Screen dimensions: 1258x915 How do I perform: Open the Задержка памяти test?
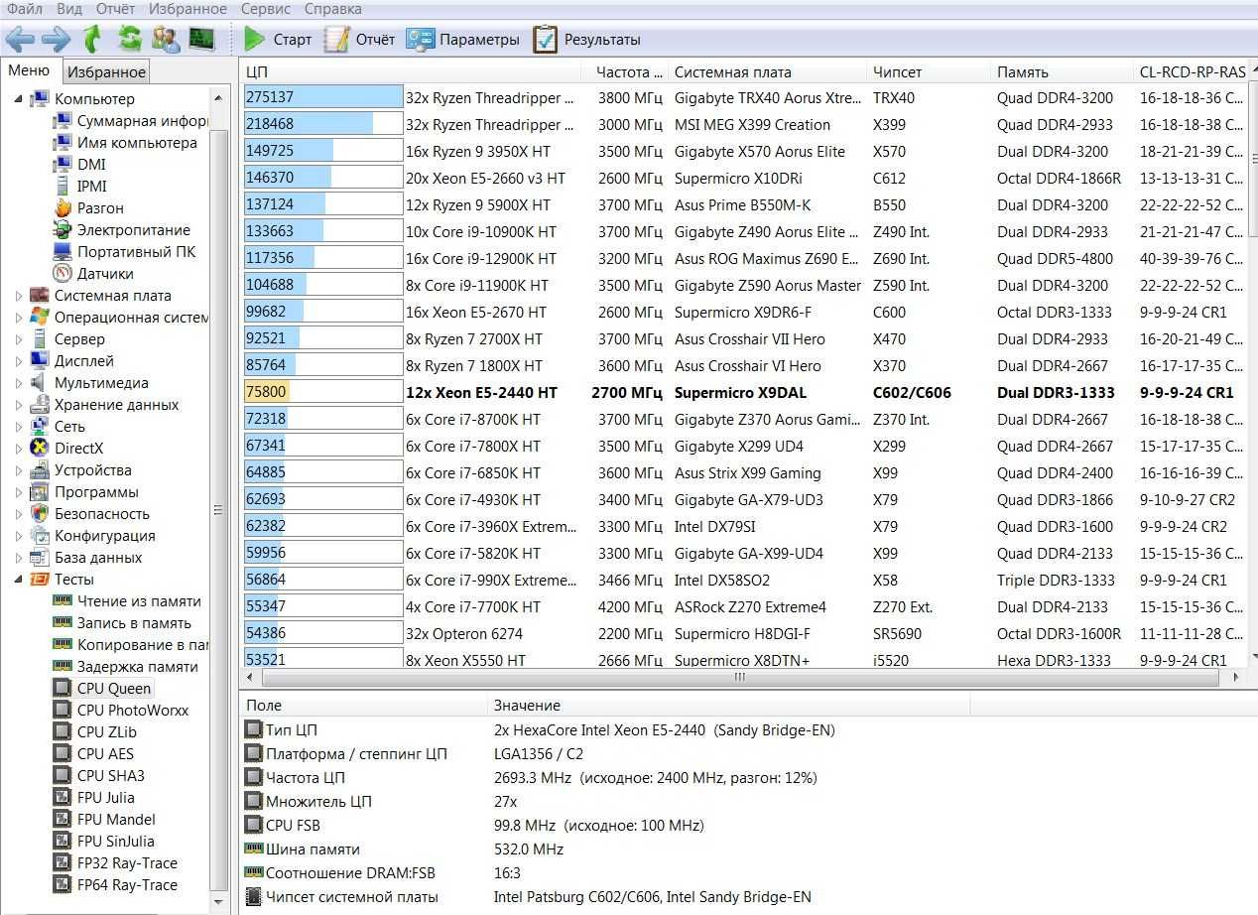click(x=125, y=667)
